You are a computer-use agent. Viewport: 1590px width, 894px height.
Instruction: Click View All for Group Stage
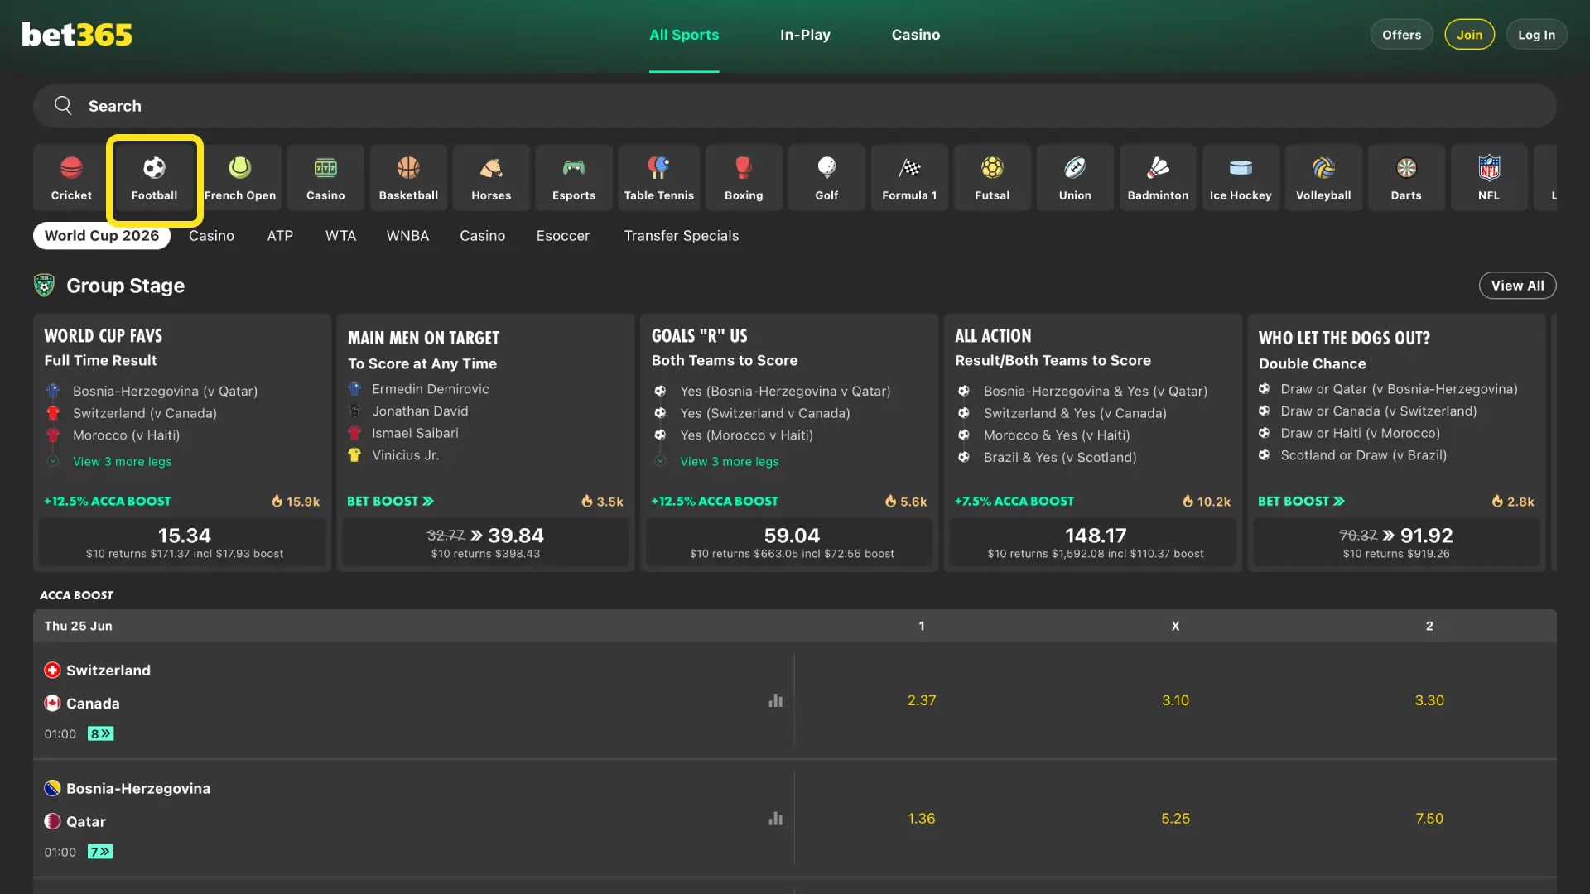(x=1517, y=286)
